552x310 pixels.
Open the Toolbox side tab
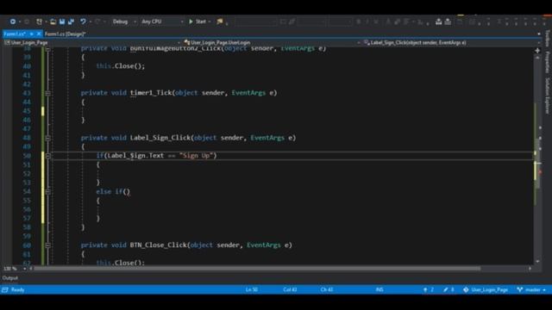548,38
